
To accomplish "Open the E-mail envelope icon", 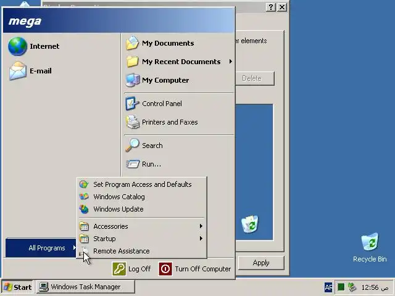I will click(x=17, y=71).
